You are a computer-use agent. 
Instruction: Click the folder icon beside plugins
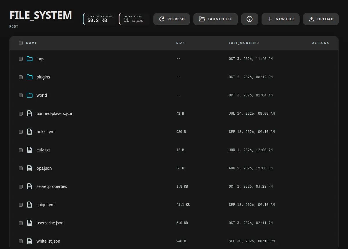30,77
